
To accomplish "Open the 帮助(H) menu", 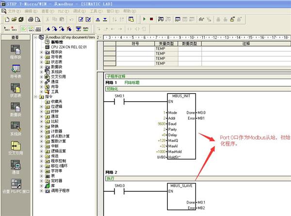I will click(129, 11).
